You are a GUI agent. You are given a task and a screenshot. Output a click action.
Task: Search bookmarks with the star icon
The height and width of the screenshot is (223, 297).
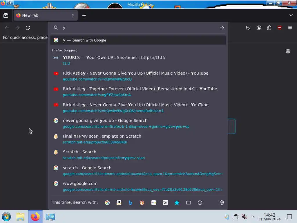(177, 203)
